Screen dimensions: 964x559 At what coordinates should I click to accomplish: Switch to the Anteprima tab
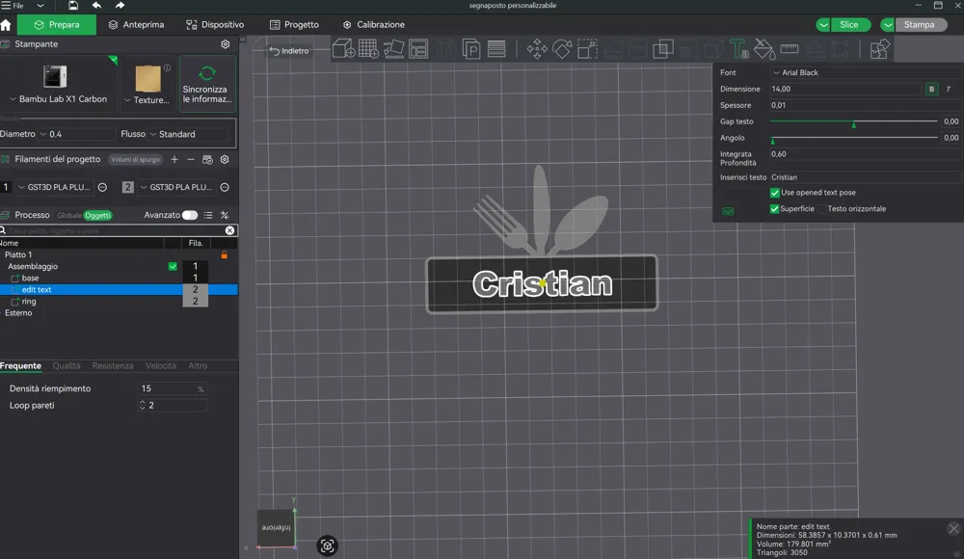[137, 25]
